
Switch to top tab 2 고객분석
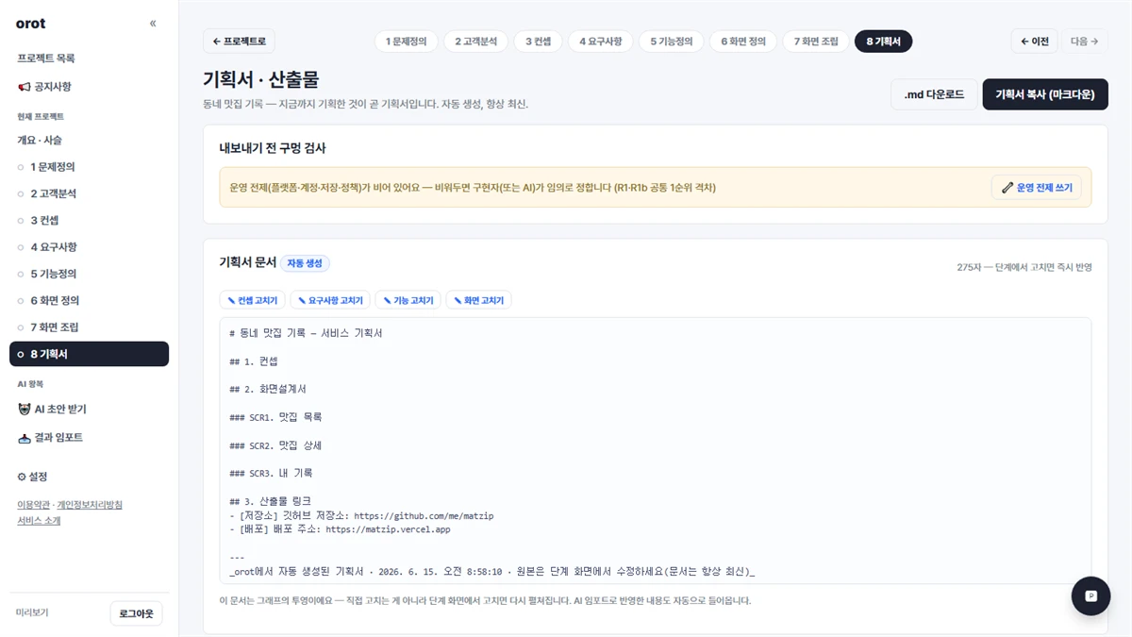point(475,42)
